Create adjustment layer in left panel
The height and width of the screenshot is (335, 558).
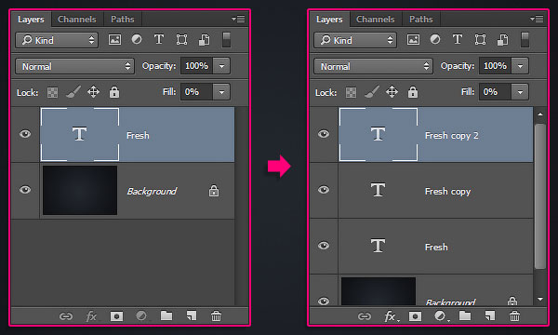tap(141, 315)
